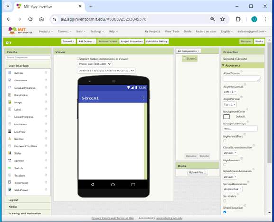
Task: Choose the DatePicker palette icon
Action: (10, 95)
